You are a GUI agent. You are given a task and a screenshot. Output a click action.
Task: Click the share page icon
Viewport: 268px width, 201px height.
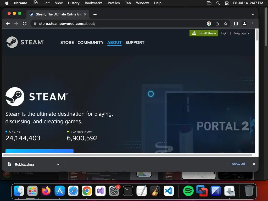pyautogui.click(x=217, y=24)
